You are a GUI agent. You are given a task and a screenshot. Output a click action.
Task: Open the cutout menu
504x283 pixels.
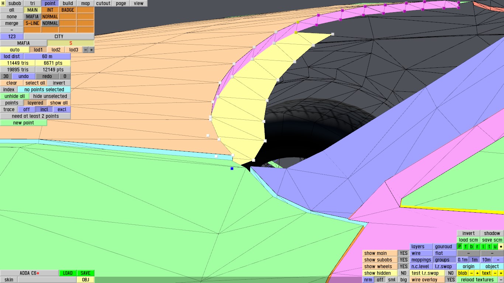[103, 3]
